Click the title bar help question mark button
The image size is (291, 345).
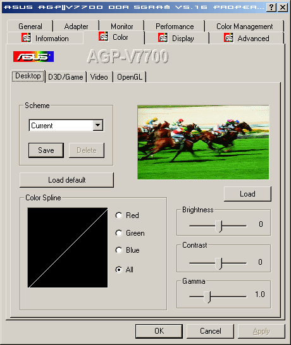pos(271,8)
